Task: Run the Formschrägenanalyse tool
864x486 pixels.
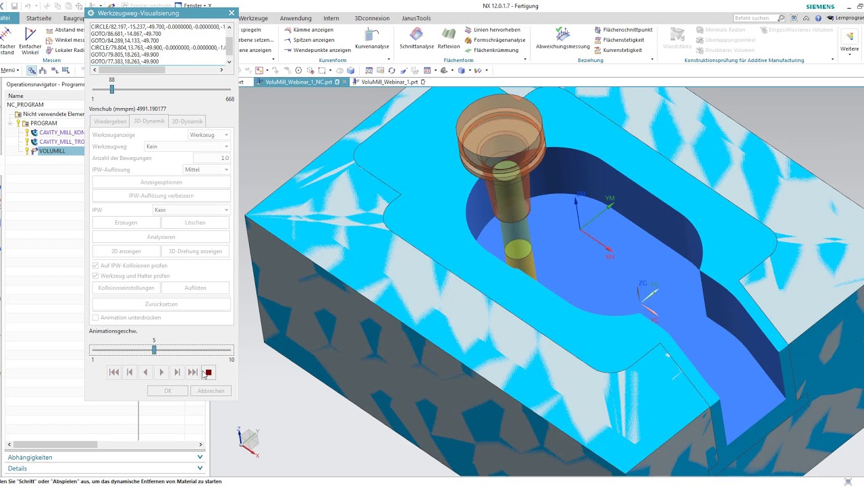Action: click(x=495, y=40)
